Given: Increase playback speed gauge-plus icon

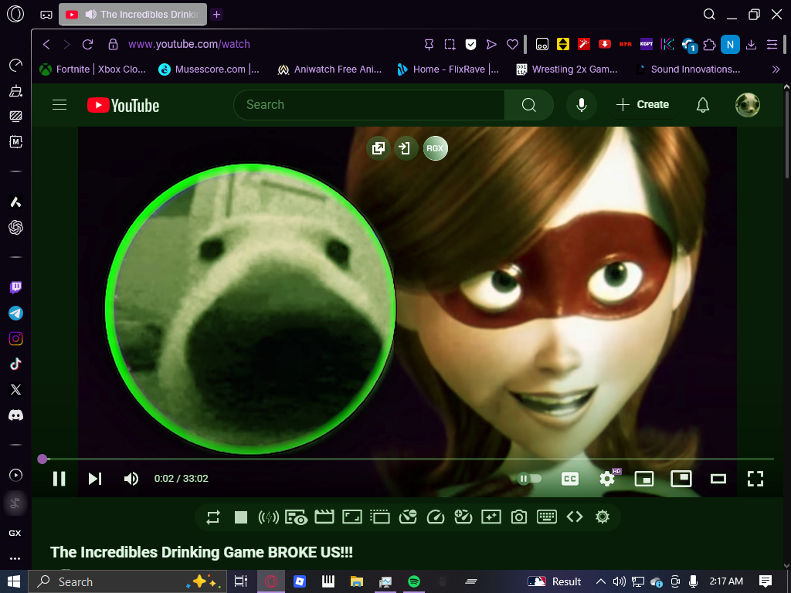Looking at the screenshot, I should [x=463, y=517].
